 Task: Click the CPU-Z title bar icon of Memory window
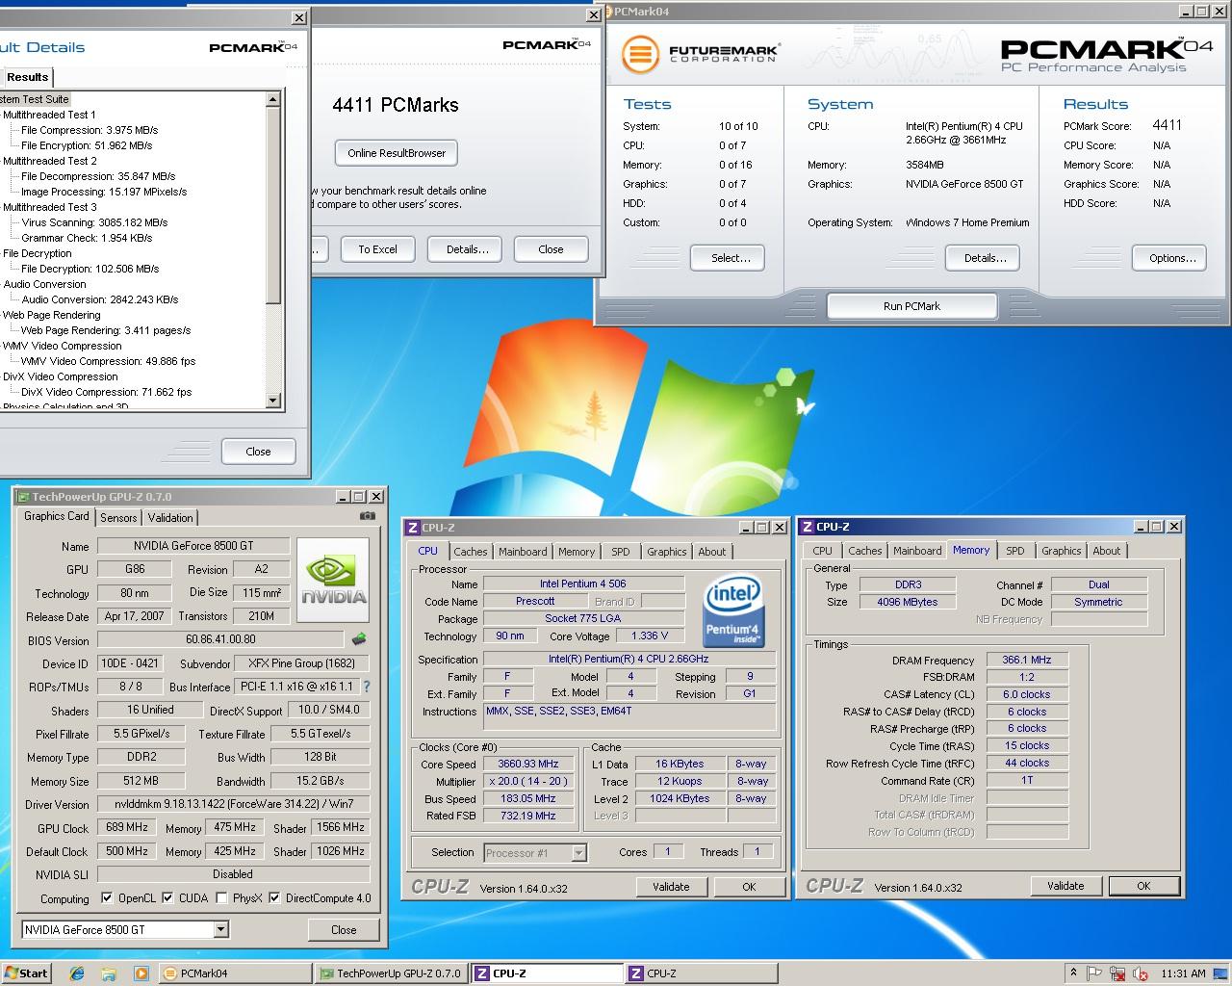807,527
